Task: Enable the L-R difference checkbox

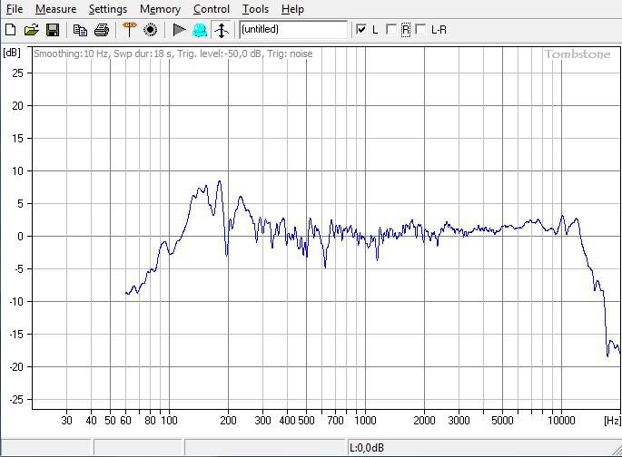Action: click(420, 30)
